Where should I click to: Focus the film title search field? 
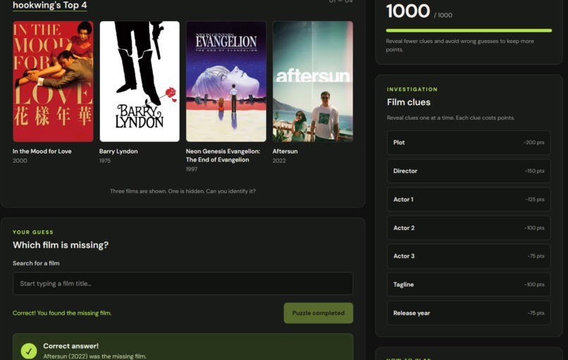183,284
